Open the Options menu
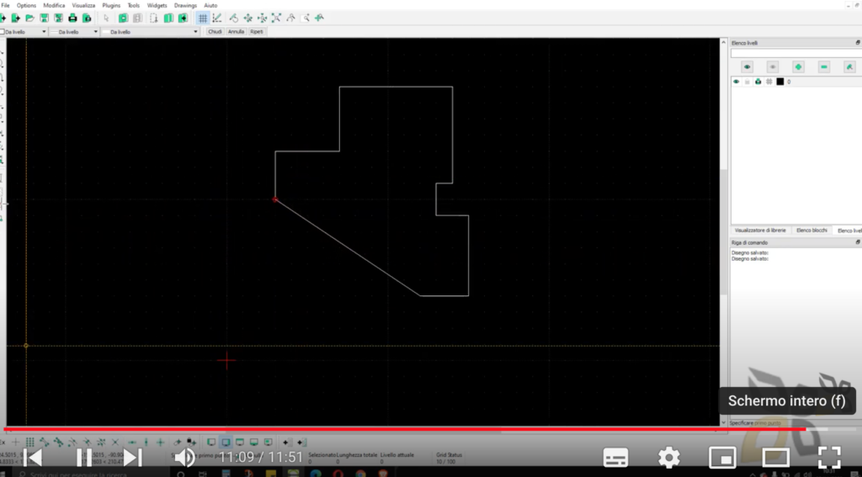Screen dimensions: 862x477 pos(26,6)
